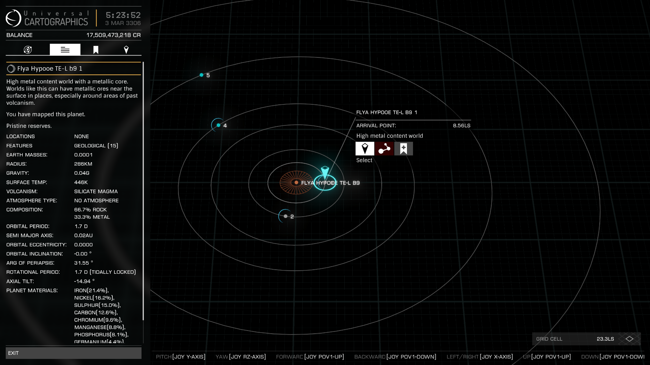Click the 286KM radius value

coord(83,164)
